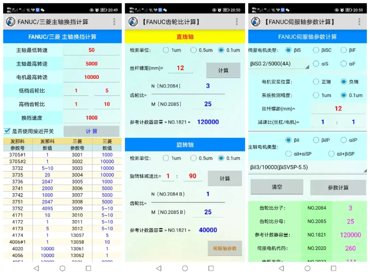Choose βiIP spindle motor type
Image resolution: width=370 pixels, height=278 pixels.
coord(316,140)
